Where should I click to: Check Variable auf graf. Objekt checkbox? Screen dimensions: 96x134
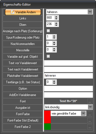[x=48, y=56]
